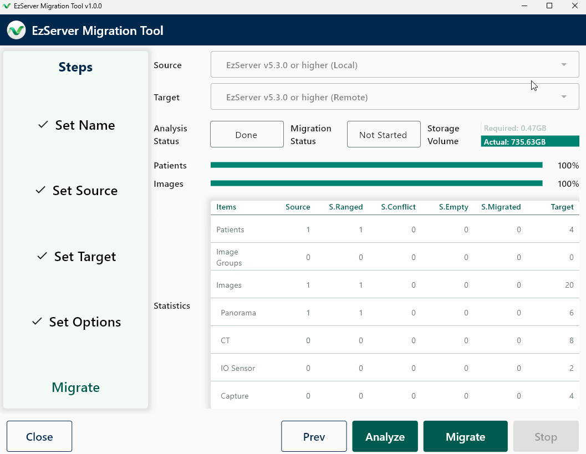Click the Statistics label
The image size is (586, 454).
pyautogui.click(x=171, y=305)
